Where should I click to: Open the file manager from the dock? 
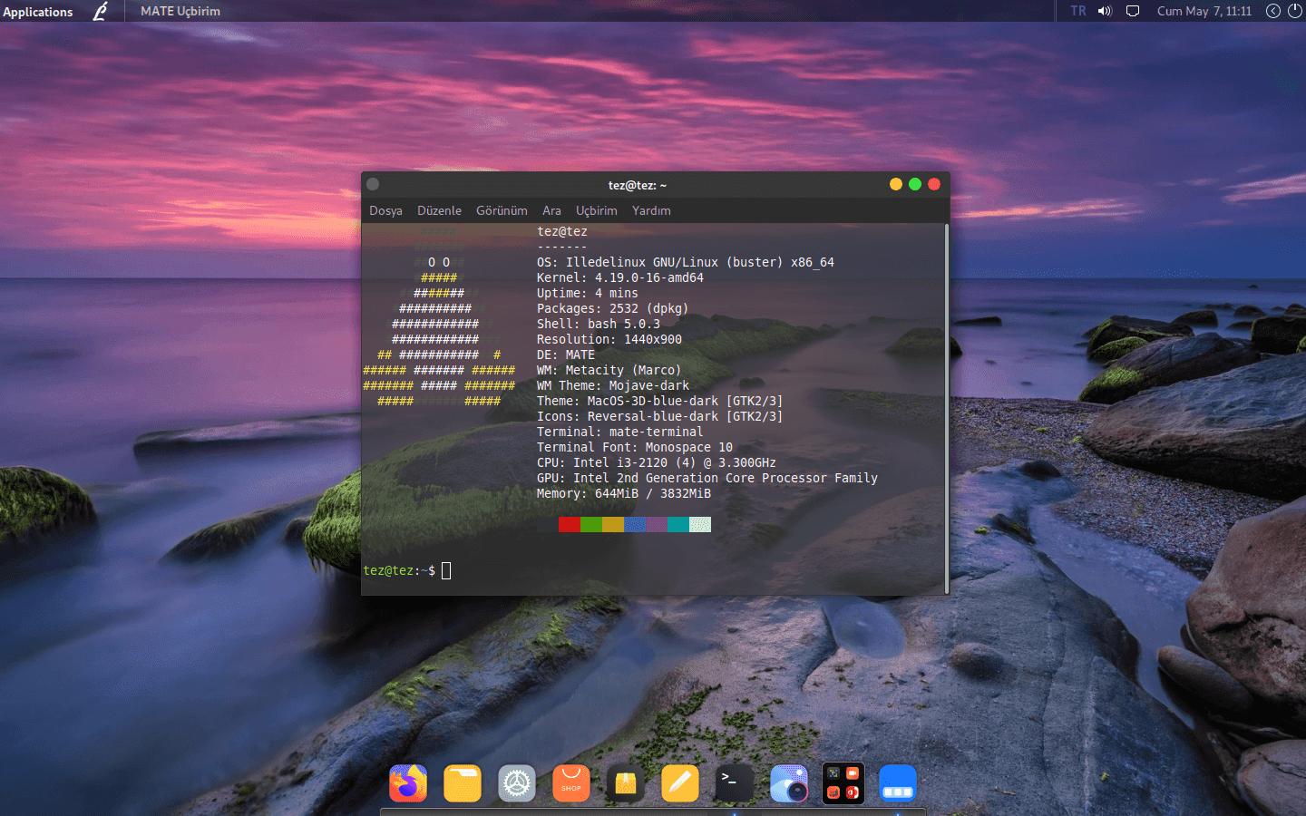(463, 783)
